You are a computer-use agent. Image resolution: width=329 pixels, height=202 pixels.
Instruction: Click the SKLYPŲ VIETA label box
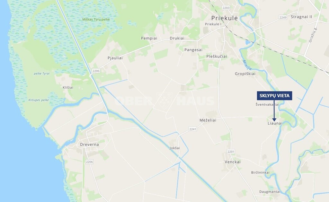coord(274,96)
